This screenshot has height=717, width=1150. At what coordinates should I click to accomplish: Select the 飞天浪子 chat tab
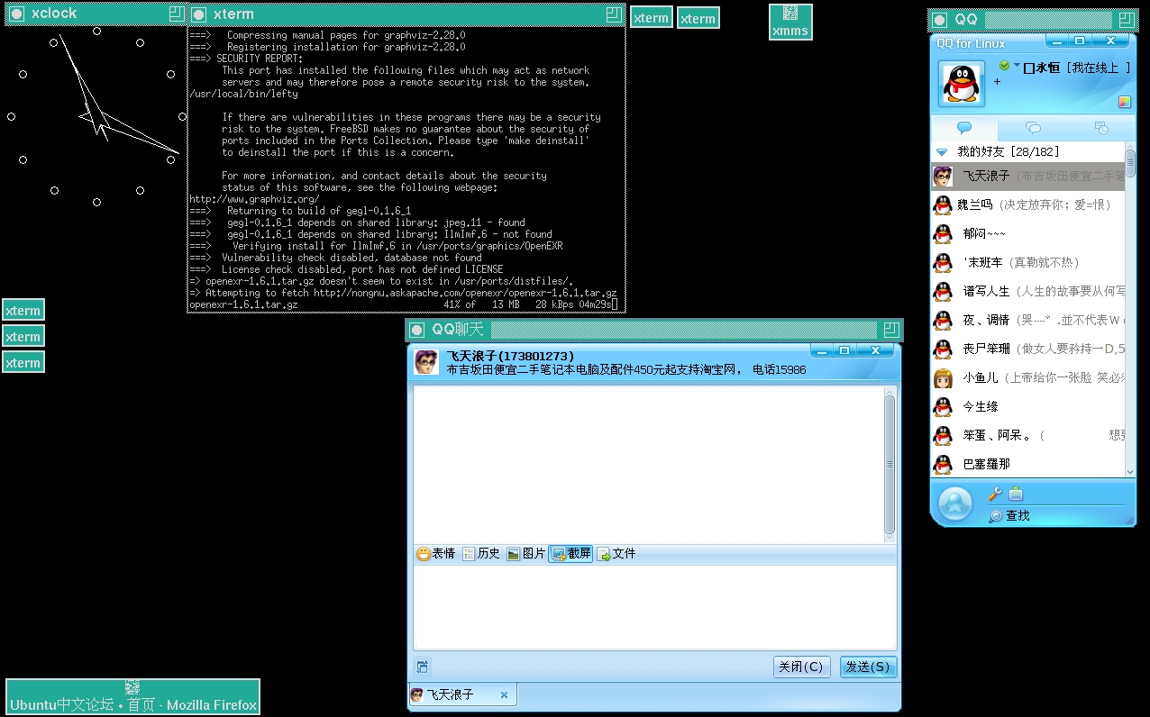(461, 695)
